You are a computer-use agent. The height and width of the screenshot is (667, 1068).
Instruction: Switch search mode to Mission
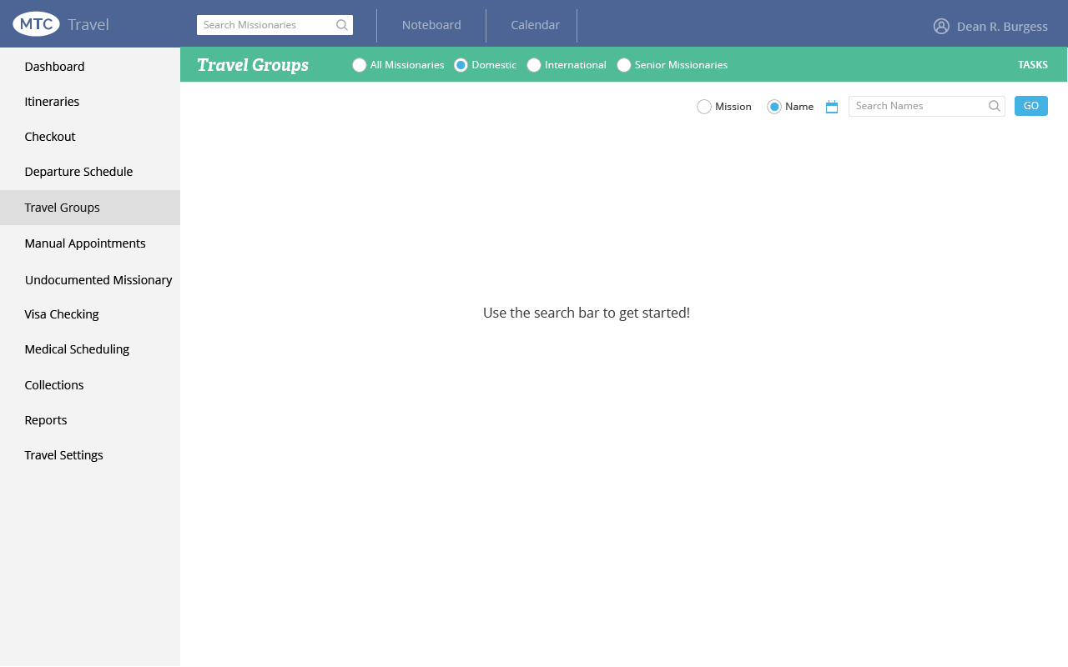pos(704,107)
